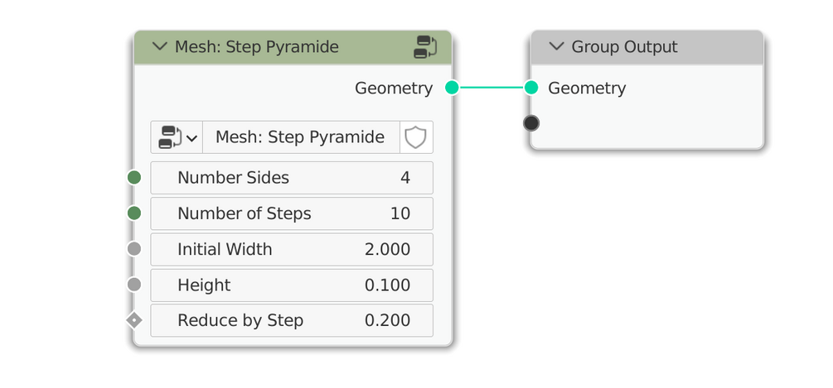Click the Height value field
The image size is (833, 388).
coord(292,285)
